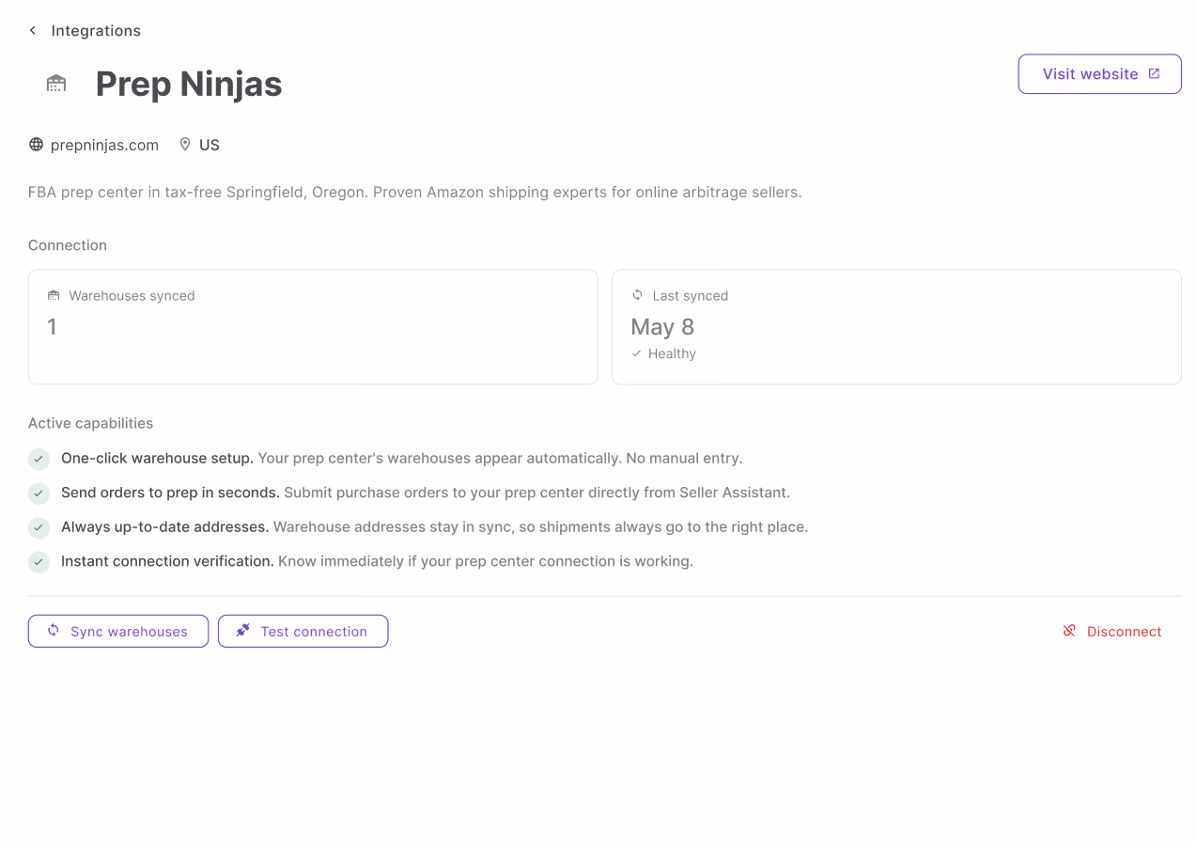Click the May 8 sync date
The width and height of the screenshot is (1197, 846).
[662, 327]
